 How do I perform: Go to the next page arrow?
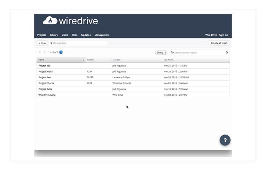tap(45, 52)
